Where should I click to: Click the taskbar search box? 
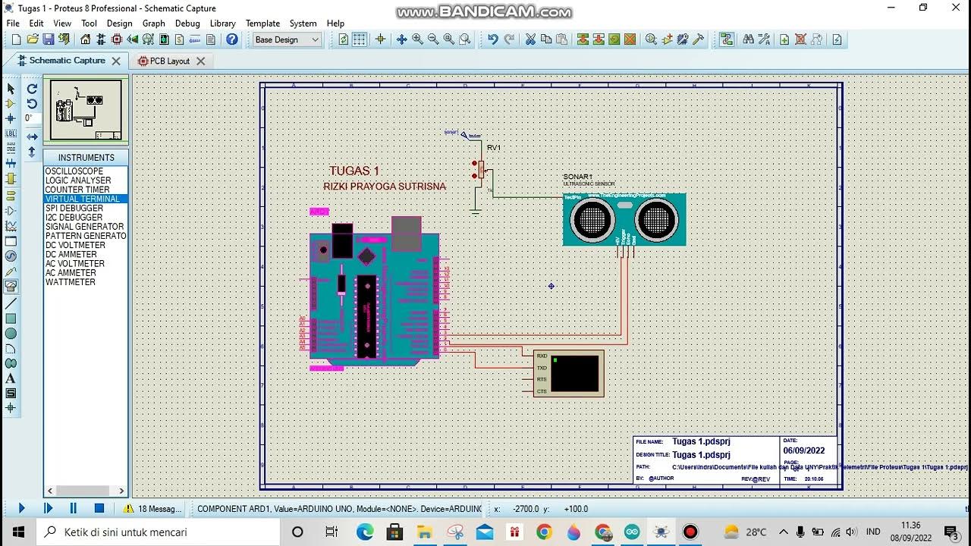tap(157, 532)
